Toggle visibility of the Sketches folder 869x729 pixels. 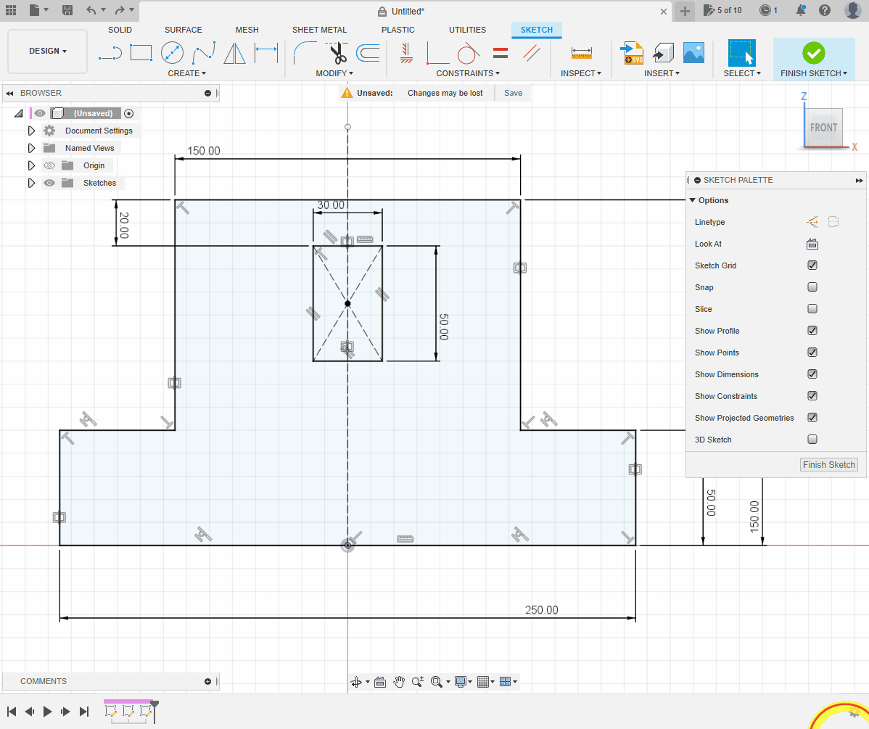point(49,183)
